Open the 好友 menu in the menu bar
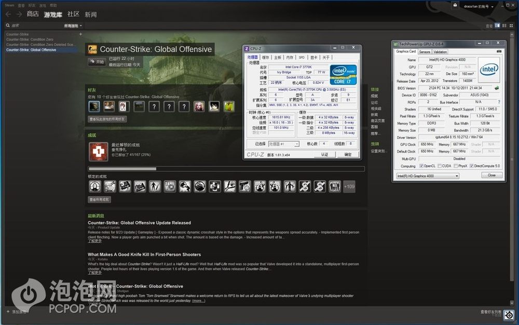 [x=32, y=5]
